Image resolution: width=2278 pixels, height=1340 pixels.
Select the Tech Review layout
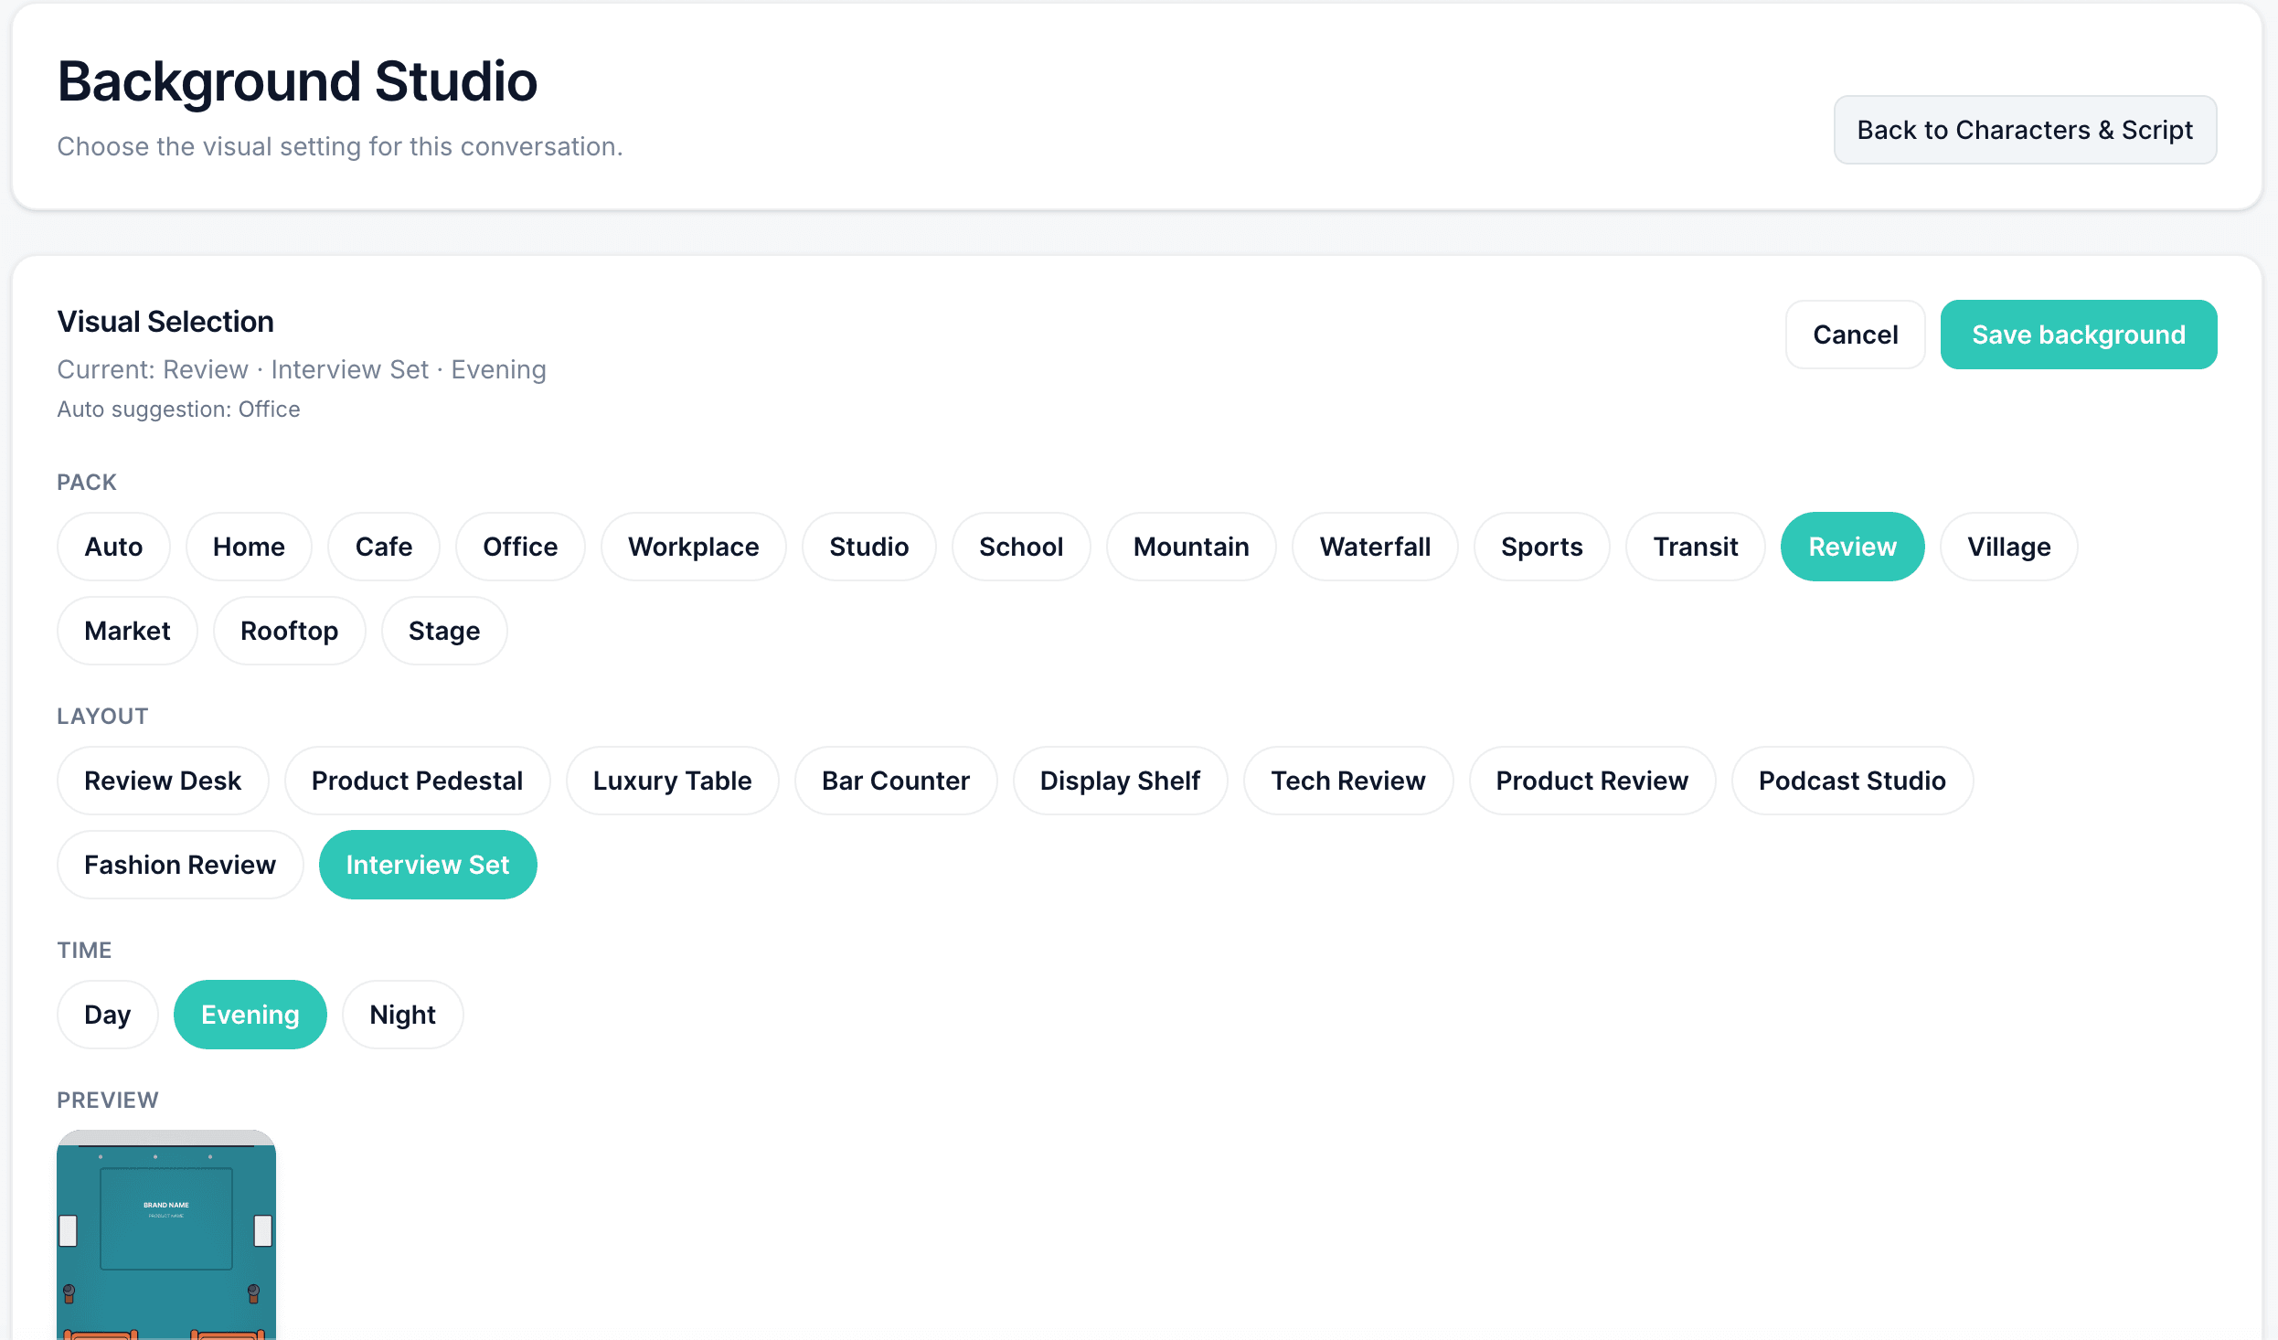point(1347,781)
